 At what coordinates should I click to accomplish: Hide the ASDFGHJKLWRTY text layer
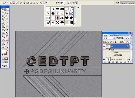(x=104, y=59)
